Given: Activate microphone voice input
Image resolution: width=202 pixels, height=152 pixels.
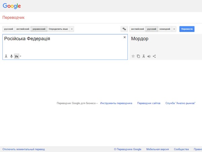Looking at the screenshot, I should click(11, 56).
